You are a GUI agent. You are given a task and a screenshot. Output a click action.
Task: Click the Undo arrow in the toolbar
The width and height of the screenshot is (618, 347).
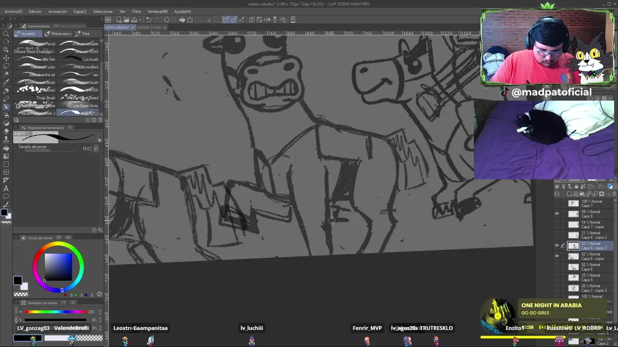point(149,20)
